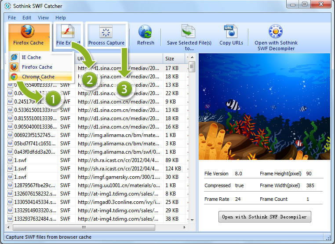The width and height of the screenshot is (335, 244).
Task: Click file icon of 0.5336150013337 row
Action: coord(10,110)
